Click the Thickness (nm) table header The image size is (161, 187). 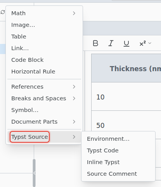coord(126,68)
